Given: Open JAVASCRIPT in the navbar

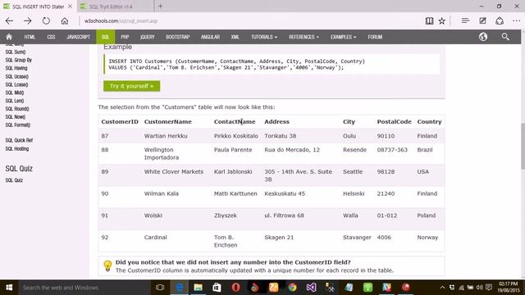Looking at the screenshot, I should [79, 37].
